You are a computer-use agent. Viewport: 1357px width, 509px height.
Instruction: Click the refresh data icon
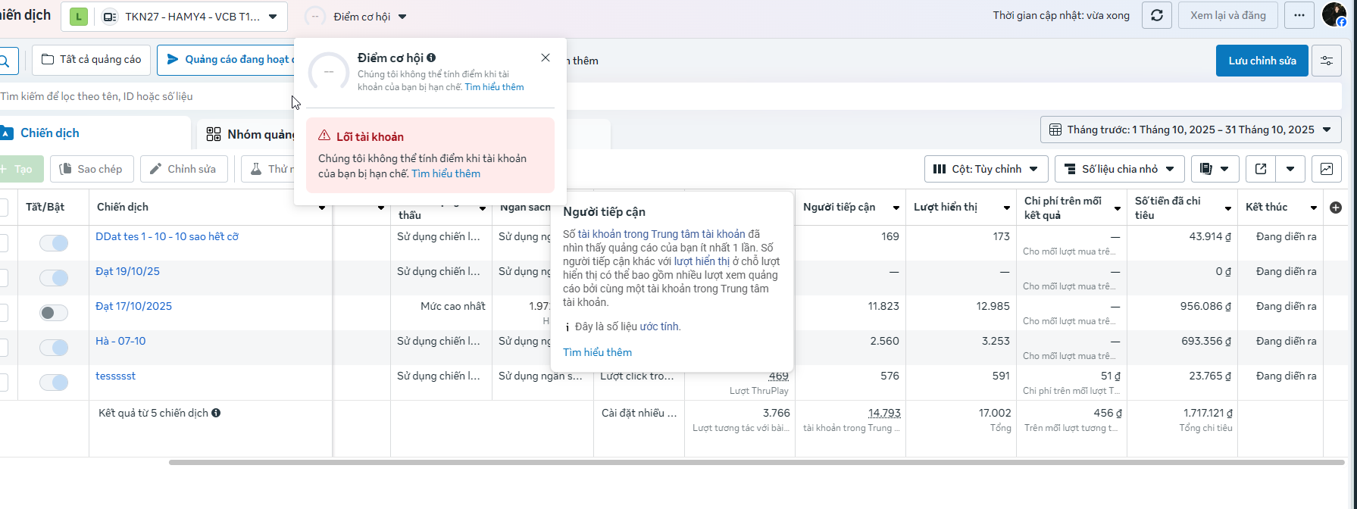point(1157,16)
